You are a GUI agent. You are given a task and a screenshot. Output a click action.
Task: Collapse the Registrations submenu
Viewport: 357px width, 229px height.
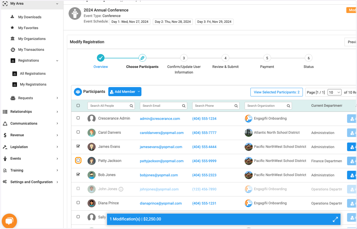[x=57, y=61]
